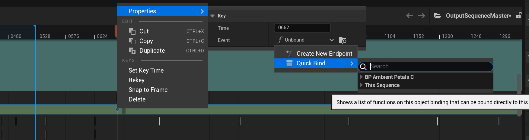Click the selected diamond keyframe on the event track
This screenshot has height=140, width=529.
tap(117, 109)
